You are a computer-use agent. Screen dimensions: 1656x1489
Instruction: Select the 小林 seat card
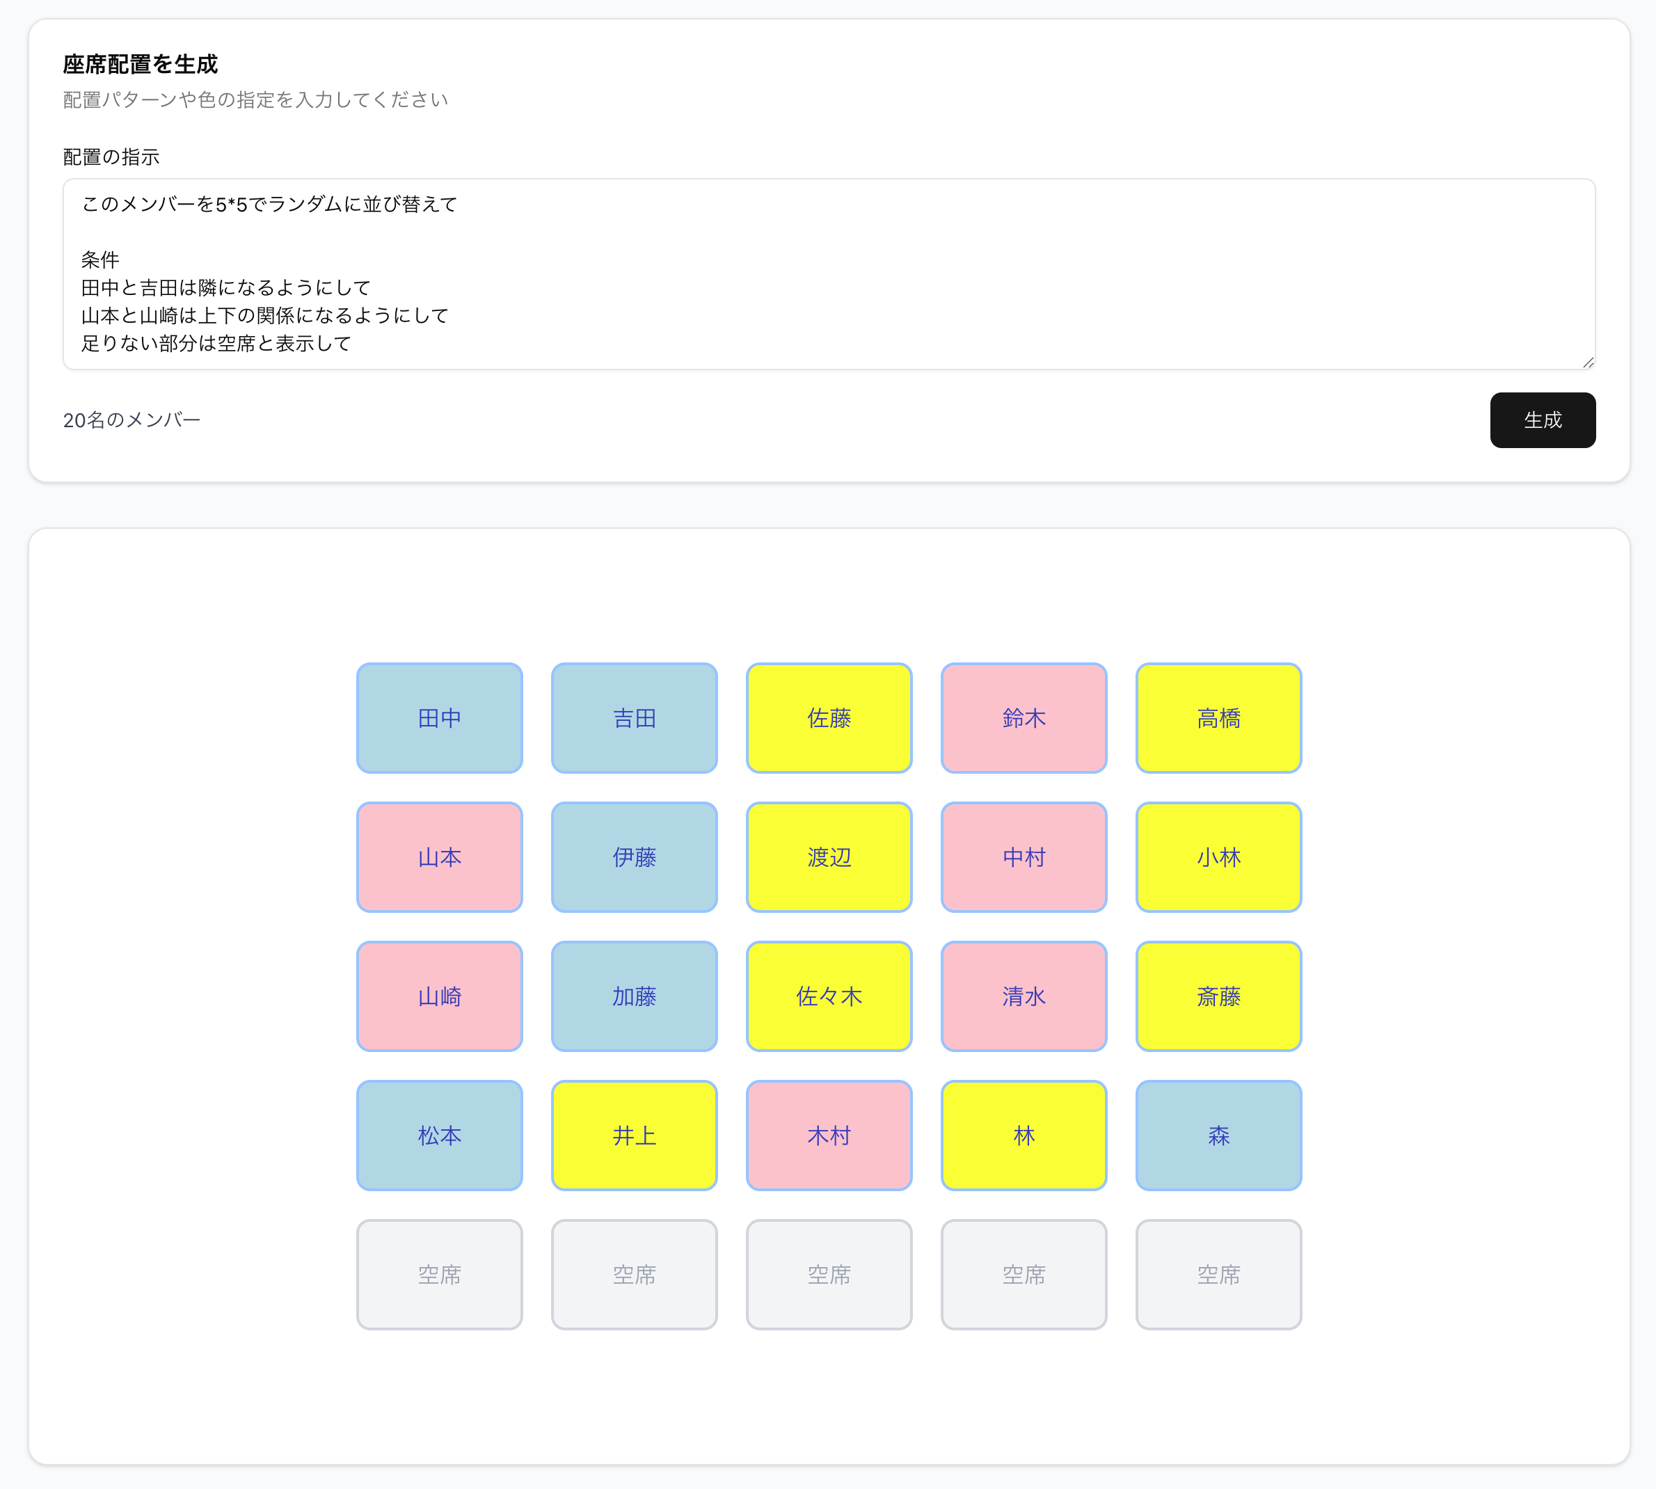[x=1218, y=857]
